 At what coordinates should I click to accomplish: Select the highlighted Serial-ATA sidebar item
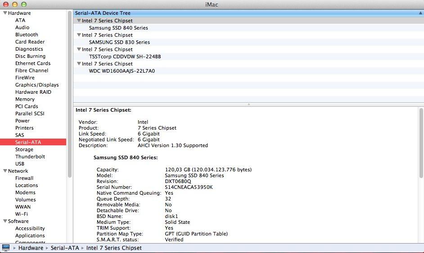pos(33,142)
